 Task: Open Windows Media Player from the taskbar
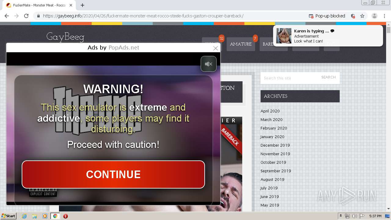click(45, 216)
